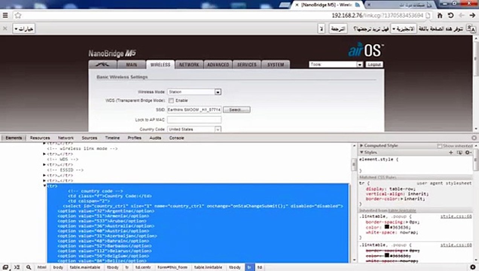Close the DevTools panel
The height and width of the screenshot is (271, 479).
(474, 138)
